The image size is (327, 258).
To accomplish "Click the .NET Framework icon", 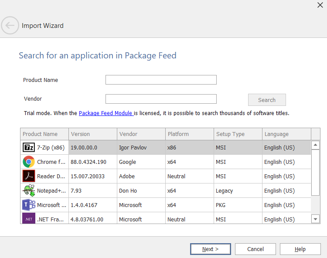I will pos(29,218).
